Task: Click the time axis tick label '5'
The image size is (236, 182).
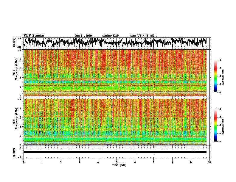Action: tap(117, 162)
